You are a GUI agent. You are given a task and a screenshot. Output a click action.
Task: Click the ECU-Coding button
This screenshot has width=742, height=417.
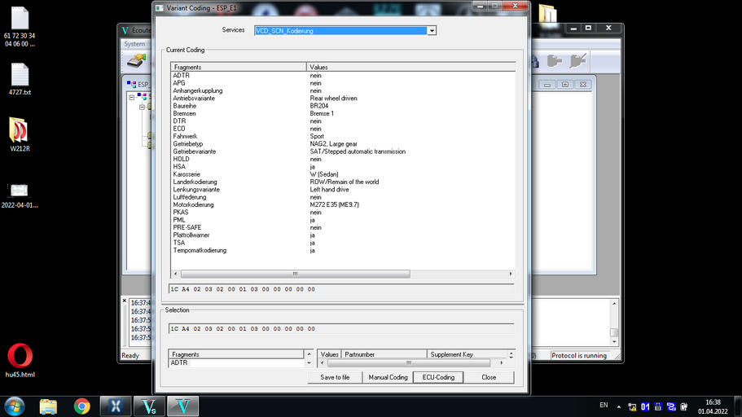point(438,377)
